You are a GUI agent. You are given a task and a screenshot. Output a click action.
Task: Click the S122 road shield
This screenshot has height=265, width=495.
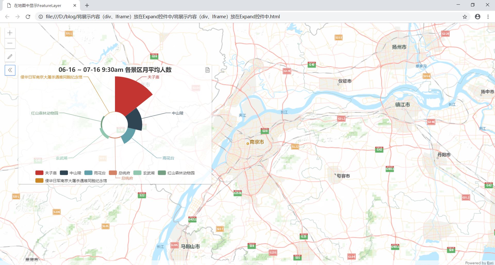tap(295, 147)
